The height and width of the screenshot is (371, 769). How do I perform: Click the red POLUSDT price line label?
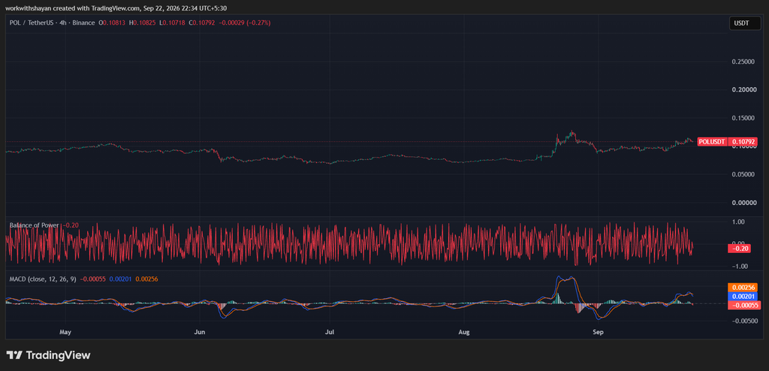[x=712, y=142]
